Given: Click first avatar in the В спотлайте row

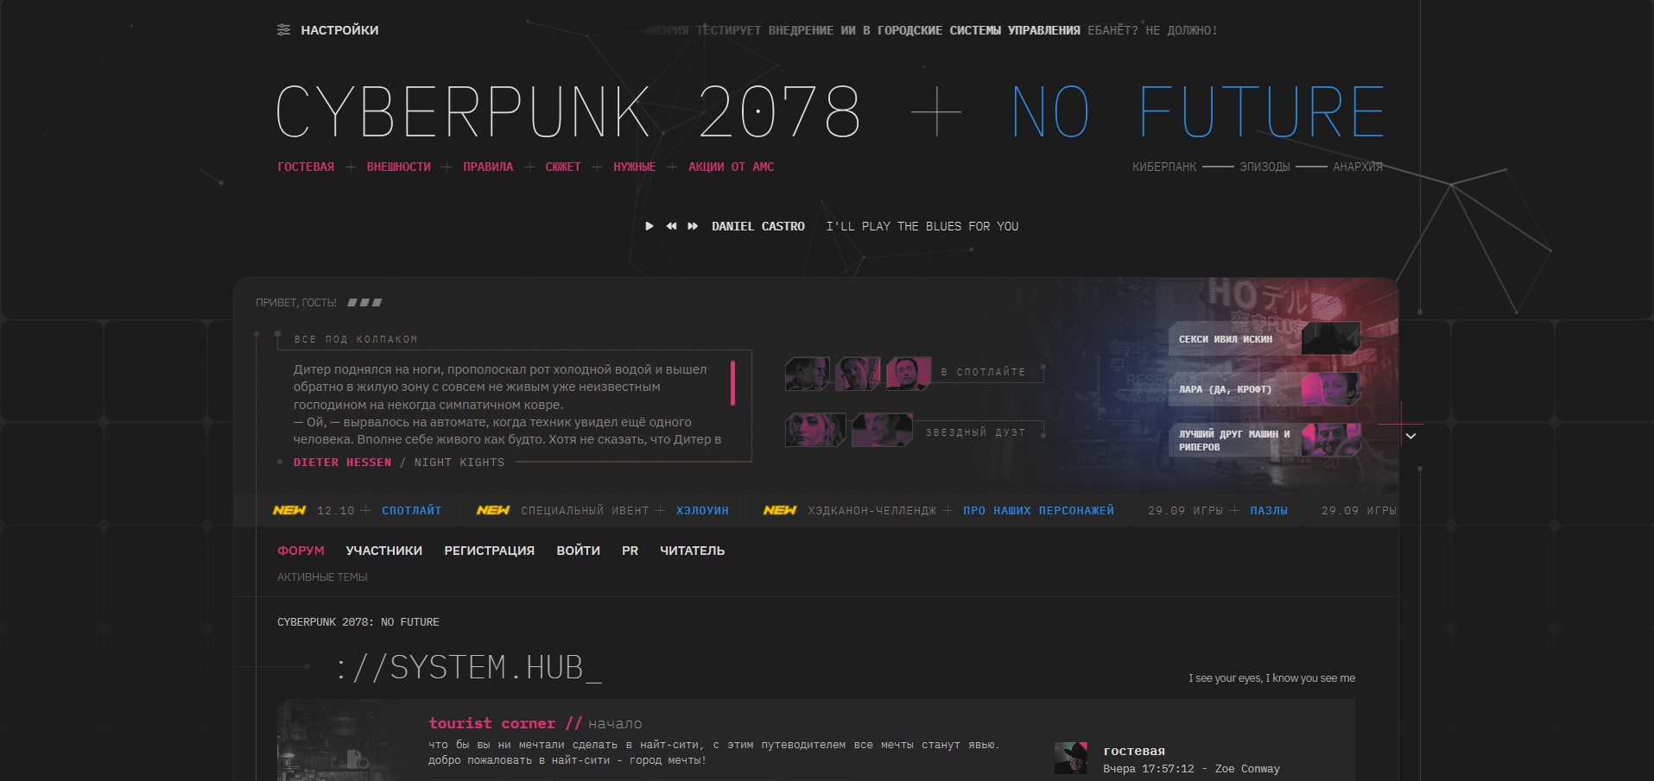Looking at the screenshot, I should pos(807,374).
